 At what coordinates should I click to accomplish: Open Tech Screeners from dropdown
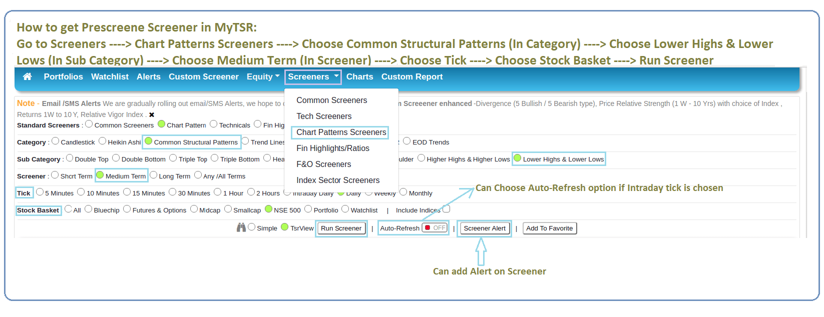(324, 116)
